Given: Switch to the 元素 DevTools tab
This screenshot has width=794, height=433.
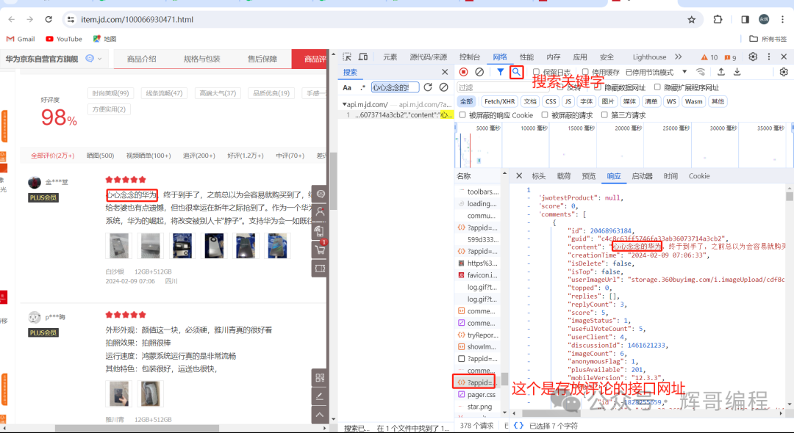Looking at the screenshot, I should [x=390, y=57].
